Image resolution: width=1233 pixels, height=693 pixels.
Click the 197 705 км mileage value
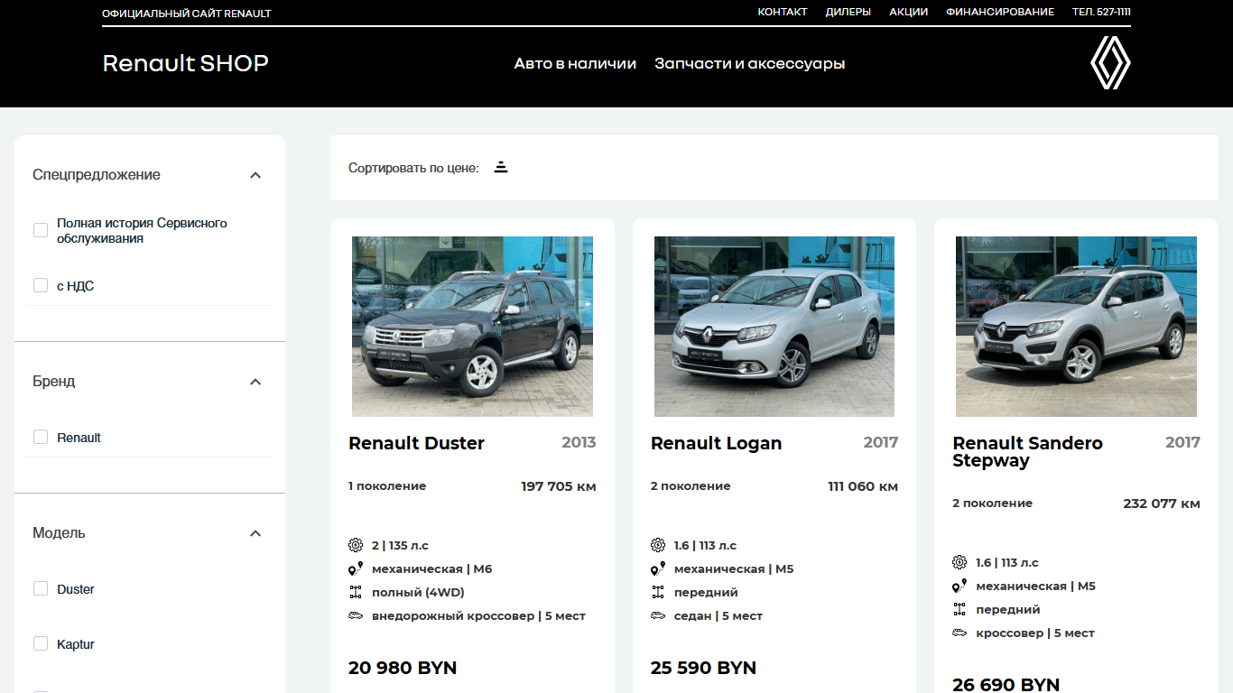coord(559,486)
